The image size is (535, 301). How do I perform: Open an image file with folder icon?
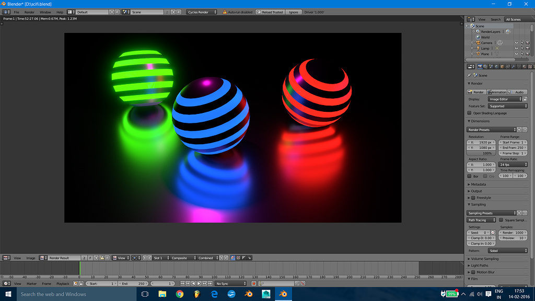(102, 258)
